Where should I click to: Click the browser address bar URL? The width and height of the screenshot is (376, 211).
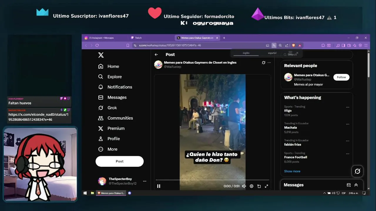tap(170, 45)
